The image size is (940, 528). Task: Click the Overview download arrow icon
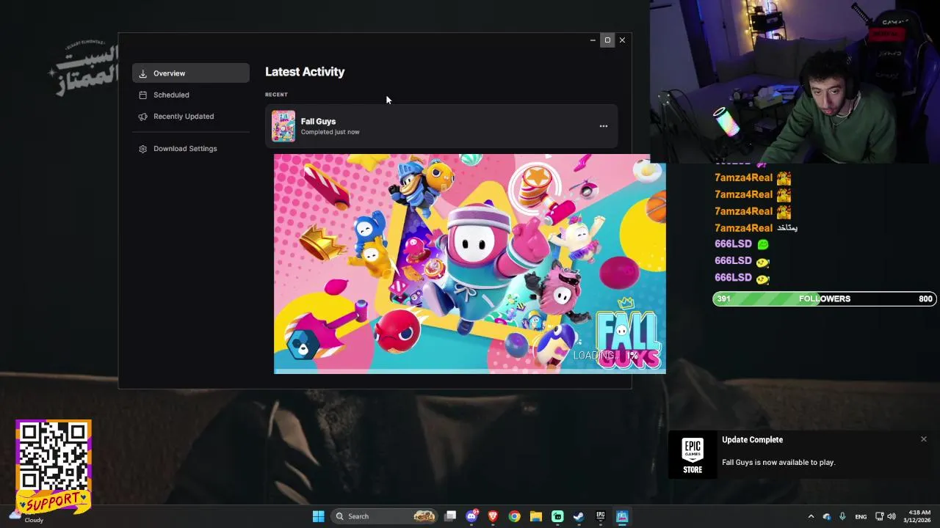pyautogui.click(x=143, y=73)
